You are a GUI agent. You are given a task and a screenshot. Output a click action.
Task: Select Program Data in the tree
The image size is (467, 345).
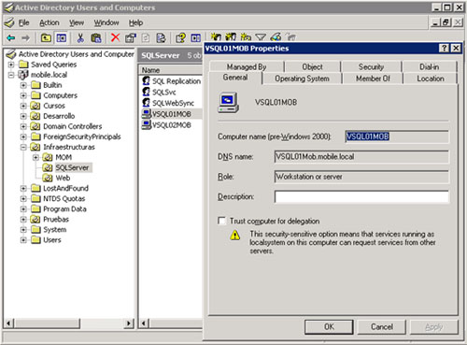coord(64,208)
